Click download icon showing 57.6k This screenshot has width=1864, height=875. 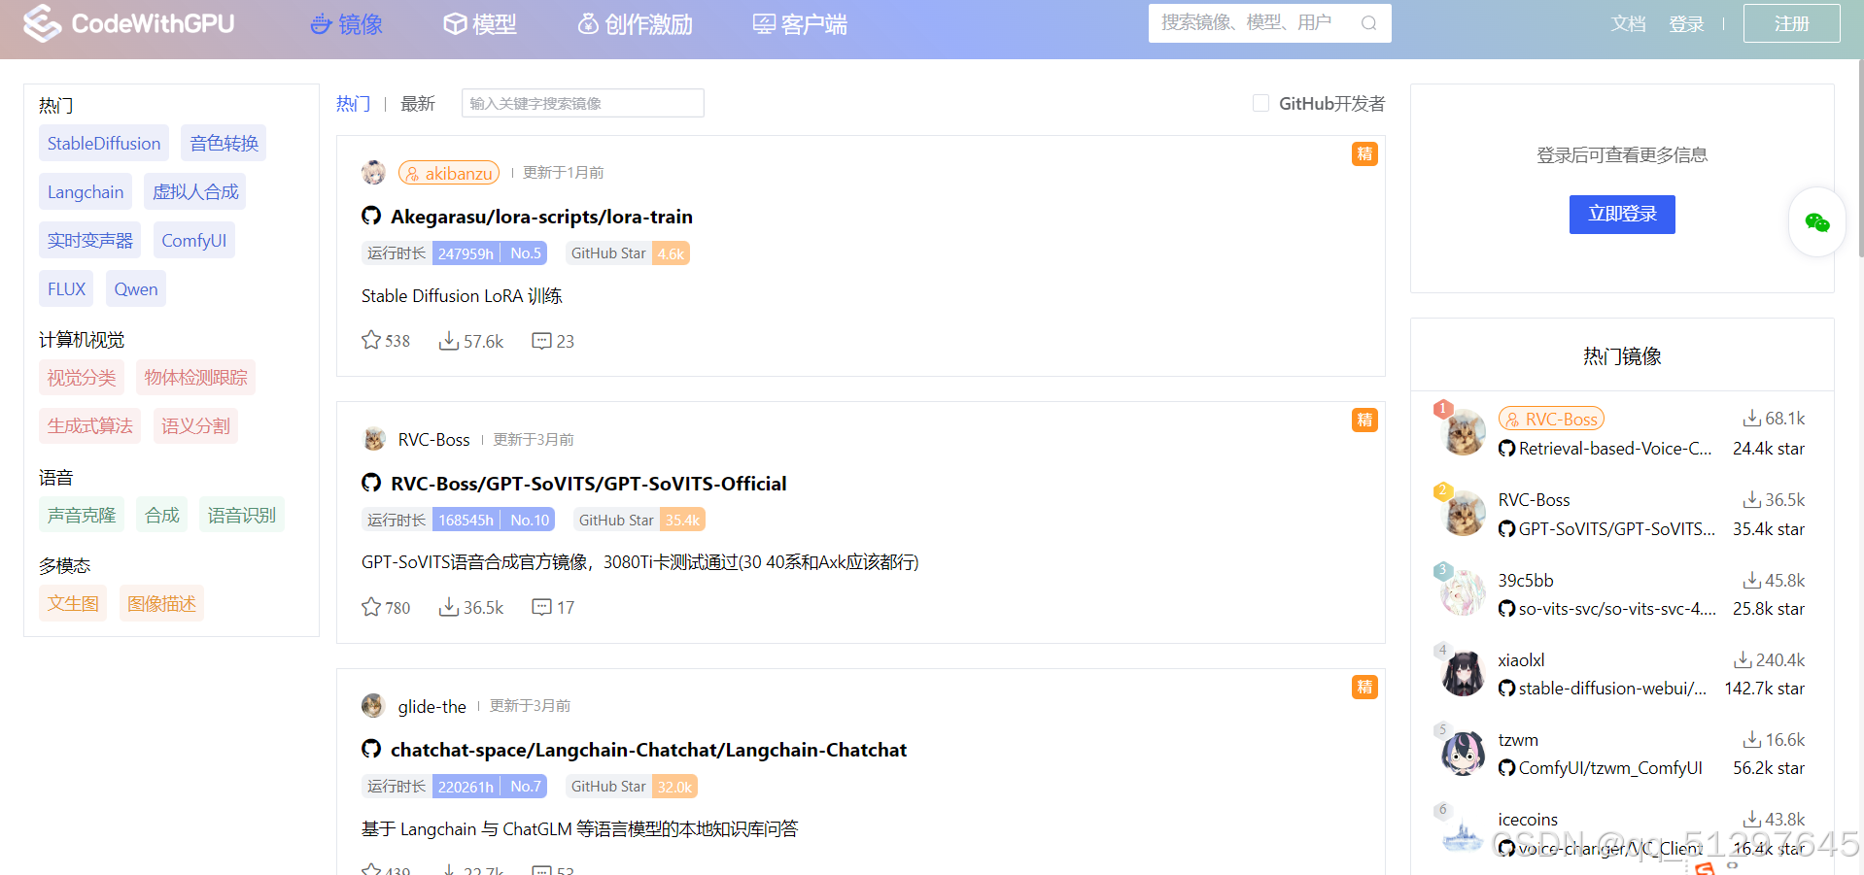click(x=449, y=340)
